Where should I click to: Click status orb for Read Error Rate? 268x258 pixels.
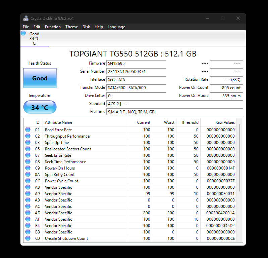[28, 130]
